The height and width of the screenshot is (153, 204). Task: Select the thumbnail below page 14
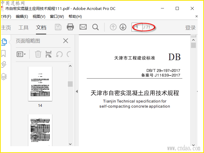pos(40,130)
